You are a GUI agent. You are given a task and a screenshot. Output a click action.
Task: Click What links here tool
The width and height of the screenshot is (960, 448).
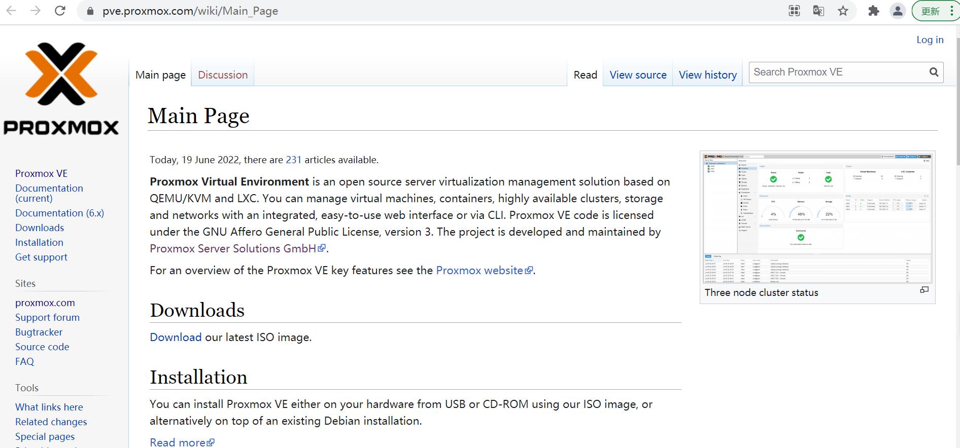point(49,407)
